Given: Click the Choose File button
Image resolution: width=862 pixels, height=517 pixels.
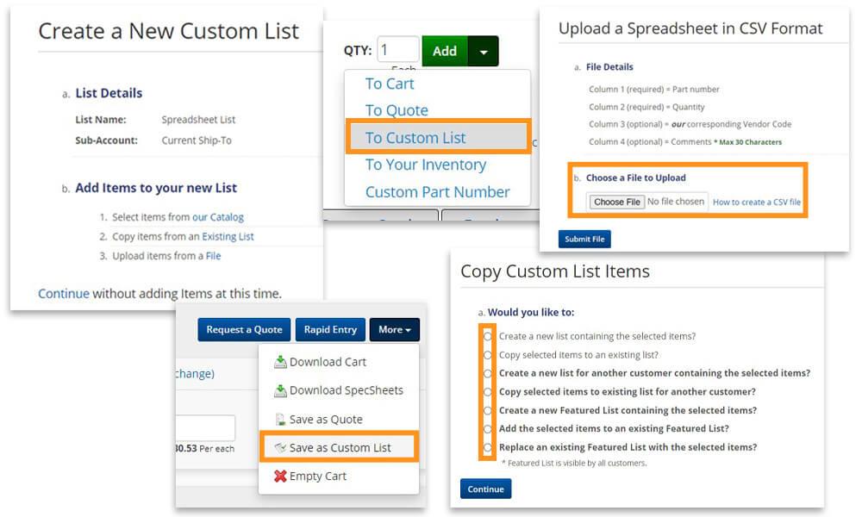Looking at the screenshot, I should (617, 202).
